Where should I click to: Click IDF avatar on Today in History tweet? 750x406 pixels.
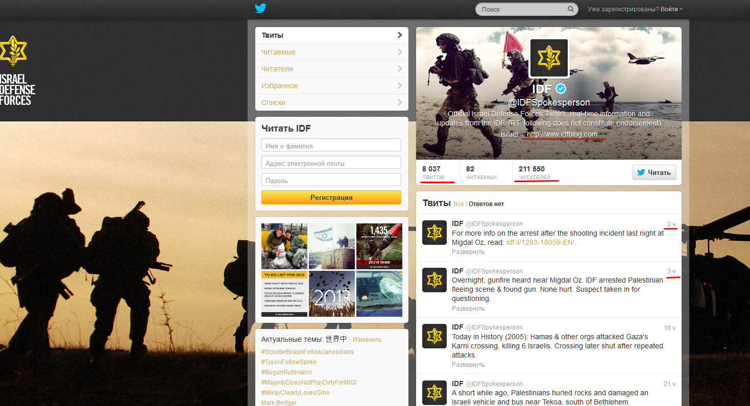pos(434,336)
